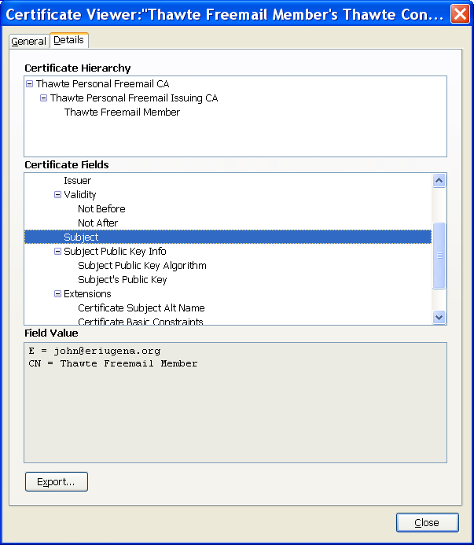The width and height of the screenshot is (474, 545).
Task: Collapse the Extensions field group
Action: [x=57, y=293]
